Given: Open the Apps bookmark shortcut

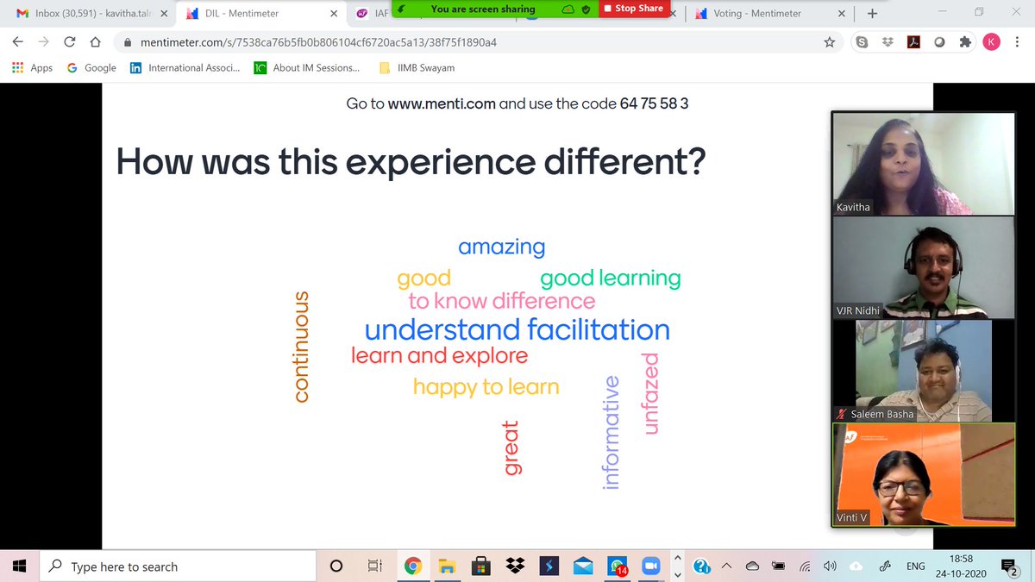Looking at the screenshot, I should click(x=32, y=67).
